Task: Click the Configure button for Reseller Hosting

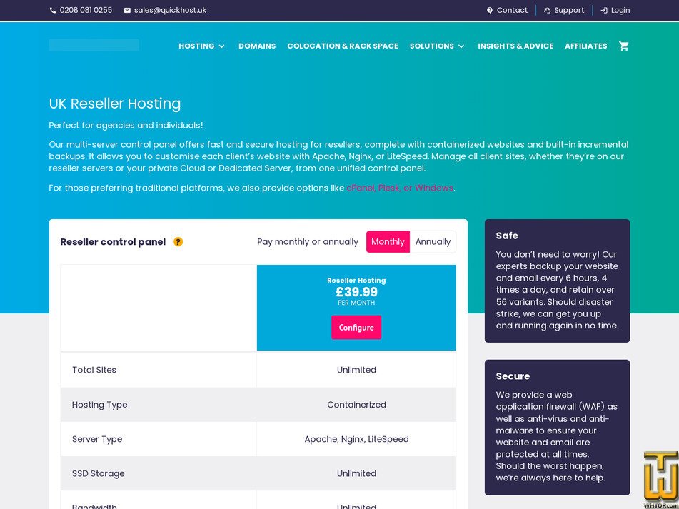Action: 356,327
